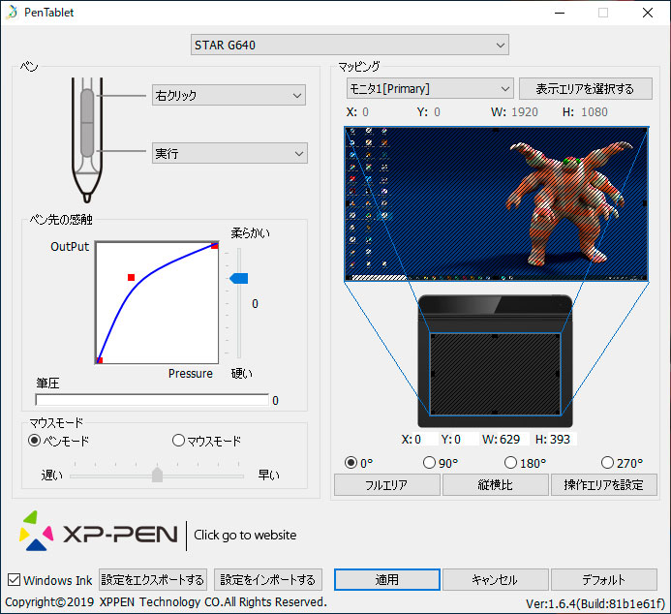The image size is (671, 614).
Task: Select the ペンモード radio button
Action: pos(34,441)
